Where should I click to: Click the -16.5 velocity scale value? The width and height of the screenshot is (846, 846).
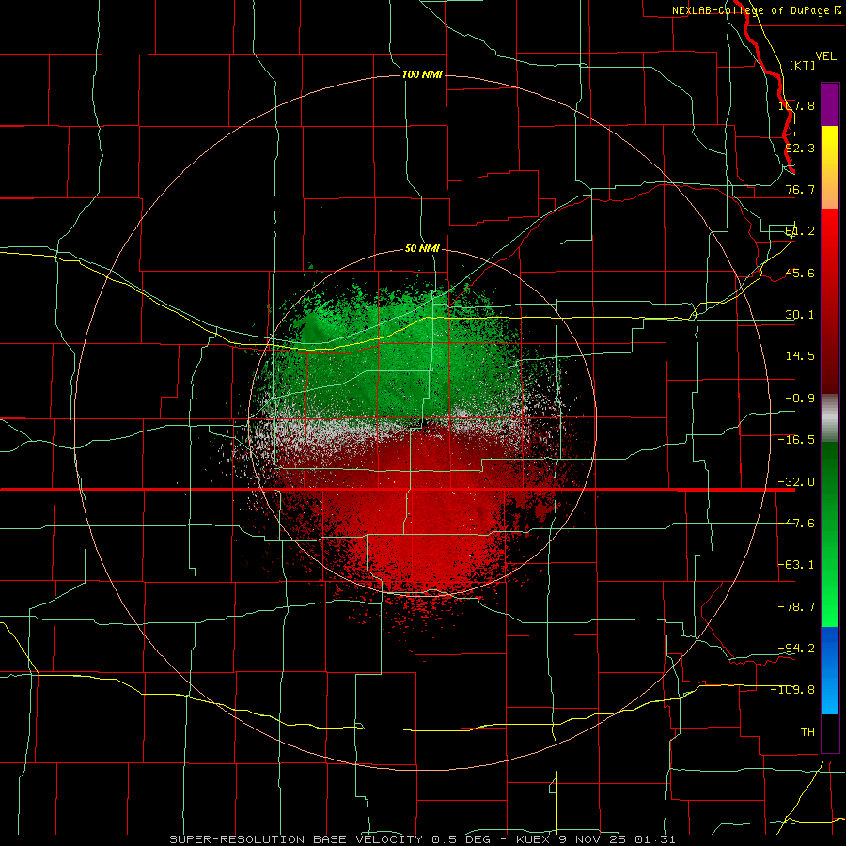[796, 440]
